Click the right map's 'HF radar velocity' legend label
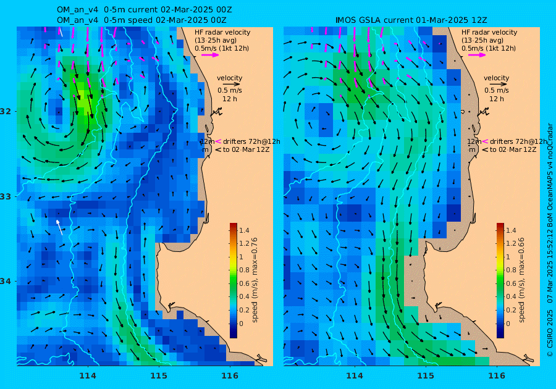Viewport: 556px width, 389px height. pos(489,32)
